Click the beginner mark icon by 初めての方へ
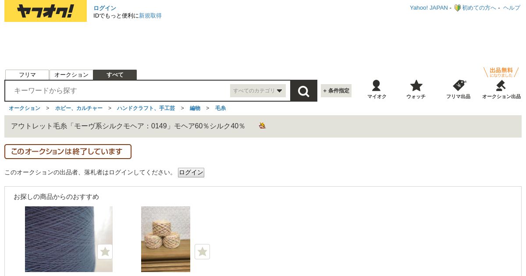The width and height of the screenshot is (526, 276). click(x=457, y=8)
